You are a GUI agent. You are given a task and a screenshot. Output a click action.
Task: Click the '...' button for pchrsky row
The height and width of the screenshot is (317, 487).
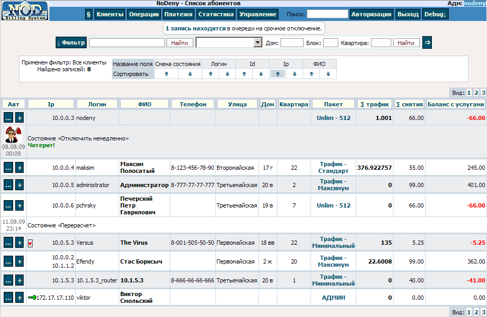pos(8,205)
